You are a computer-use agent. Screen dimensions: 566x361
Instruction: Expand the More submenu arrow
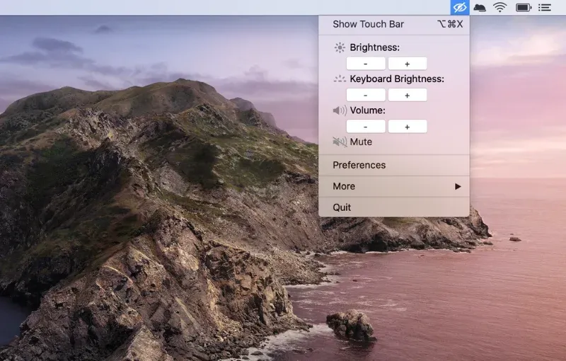458,186
